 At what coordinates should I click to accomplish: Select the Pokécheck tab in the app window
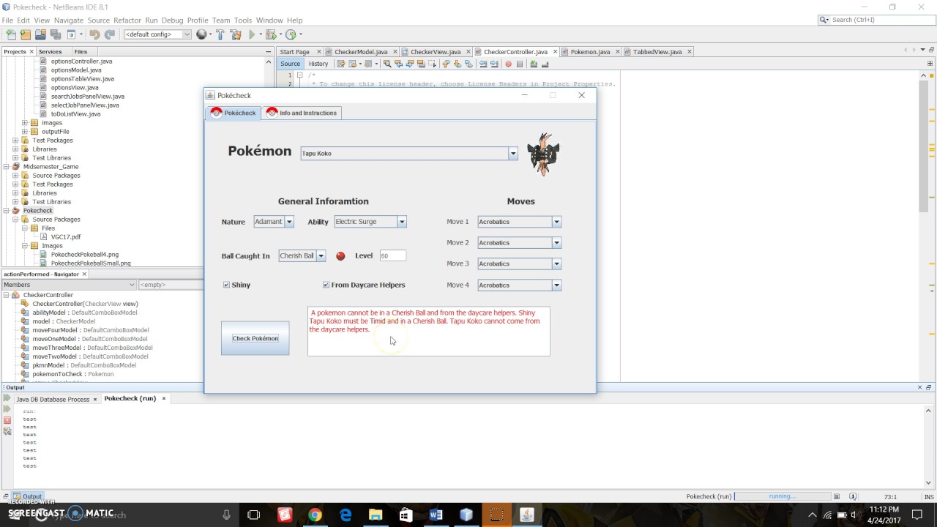click(x=234, y=113)
